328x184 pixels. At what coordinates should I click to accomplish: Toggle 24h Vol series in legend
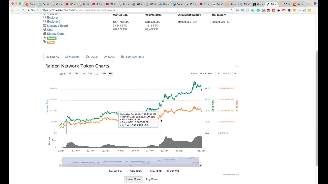pyautogui.click(x=172, y=171)
